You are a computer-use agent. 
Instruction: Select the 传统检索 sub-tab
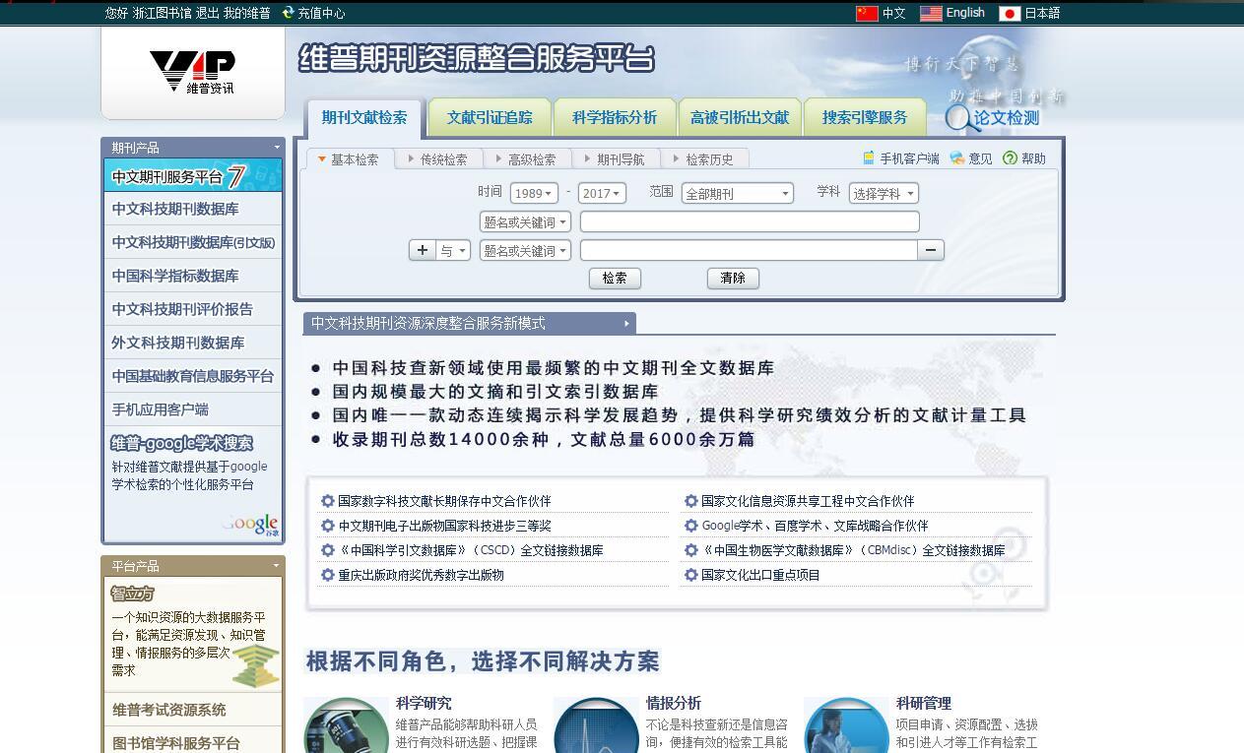[x=438, y=158]
